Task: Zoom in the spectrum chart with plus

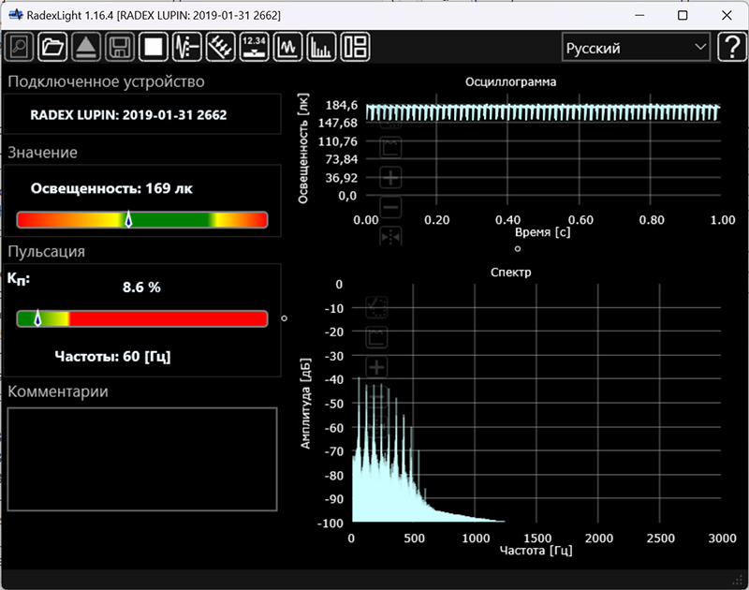Action: [x=376, y=367]
